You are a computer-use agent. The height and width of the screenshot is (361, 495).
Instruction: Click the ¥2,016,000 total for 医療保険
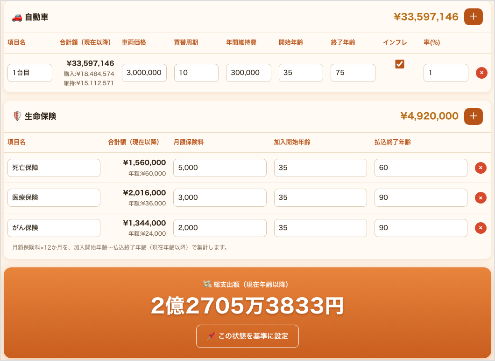coord(144,193)
